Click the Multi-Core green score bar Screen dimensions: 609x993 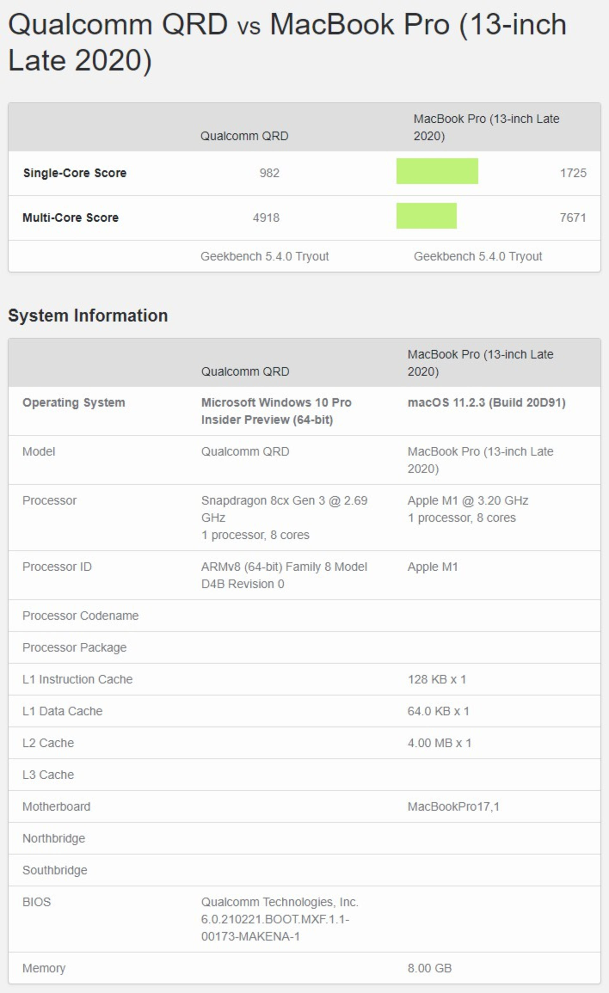pyautogui.click(x=426, y=216)
